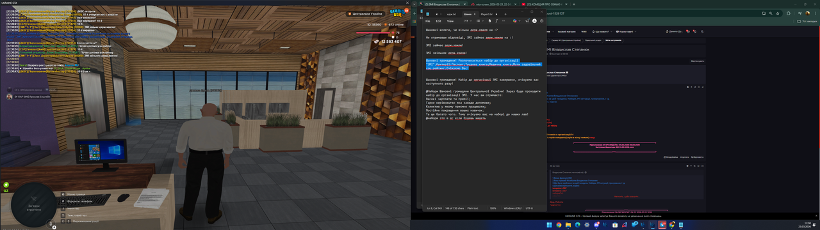The image size is (820, 230).
Task: Open the taskbar clock and calendar
Action: (x=805, y=225)
